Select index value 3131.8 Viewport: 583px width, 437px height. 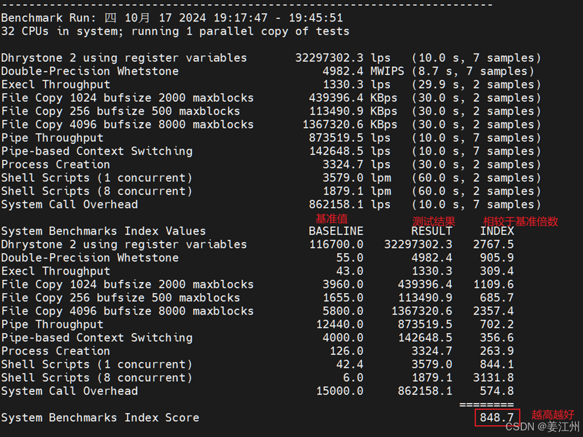(x=494, y=379)
